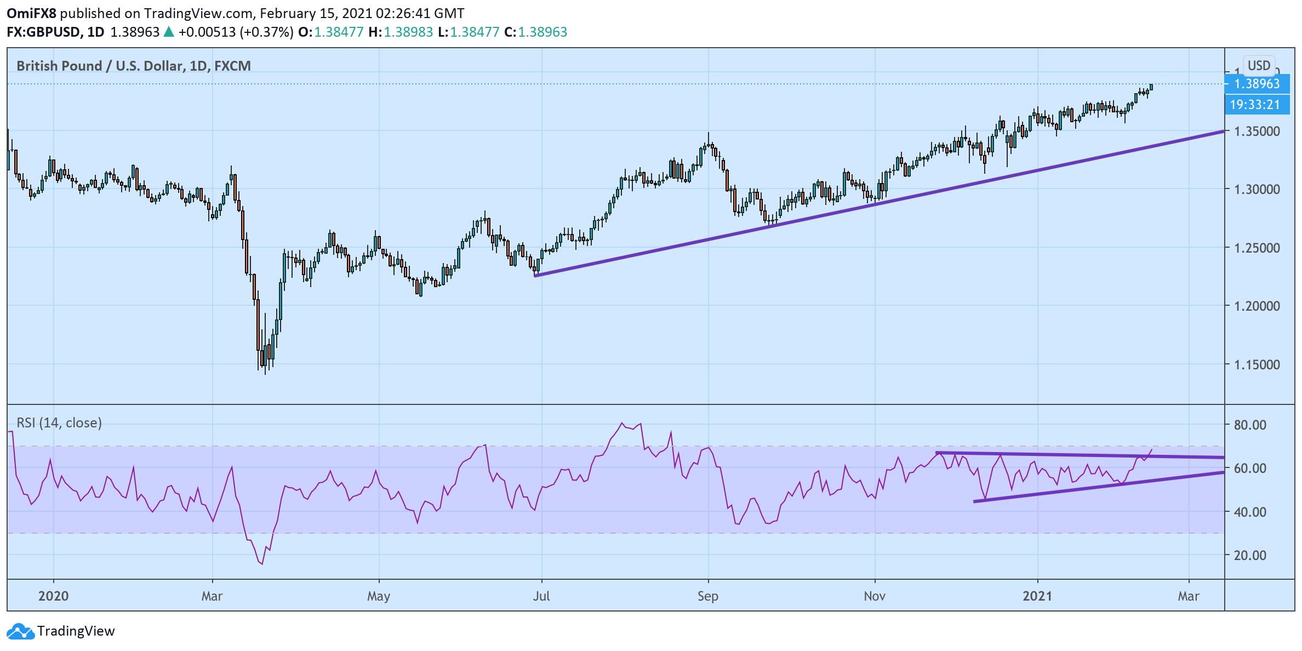Image resolution: width=1302 pixels, height=651 pixels.
Task: Click the RSI (14, close) indicator label
Action: 59,423
